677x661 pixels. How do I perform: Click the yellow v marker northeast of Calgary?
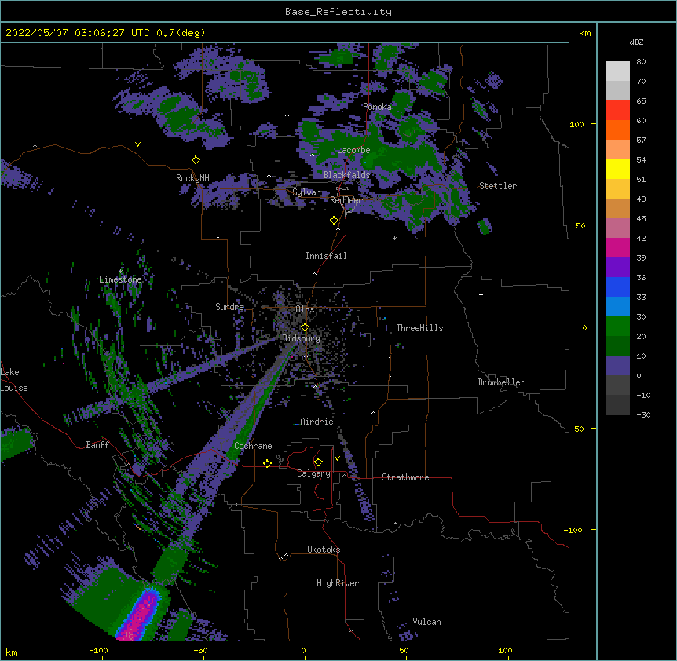click(x=337, y=458)
